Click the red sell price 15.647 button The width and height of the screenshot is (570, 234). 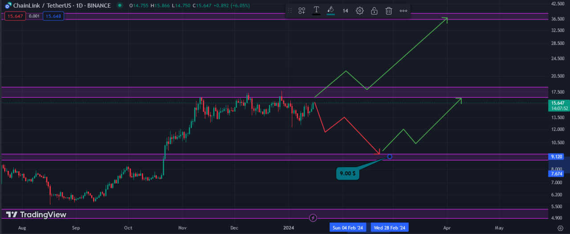pyautogui.click(x=15, y=16)
